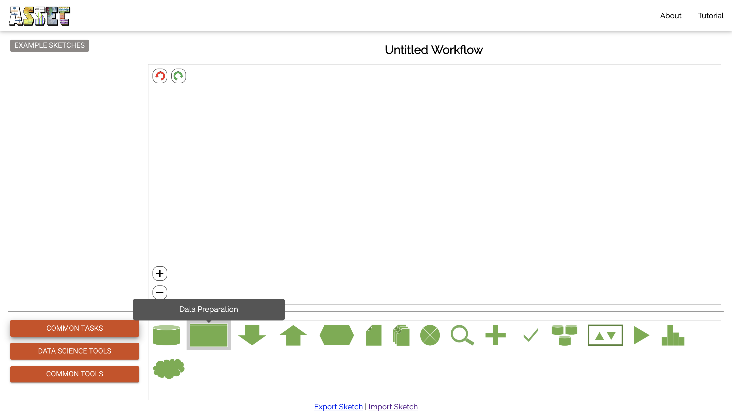Select the green hexagon shape
732x418 pixels.
(337, 335)
